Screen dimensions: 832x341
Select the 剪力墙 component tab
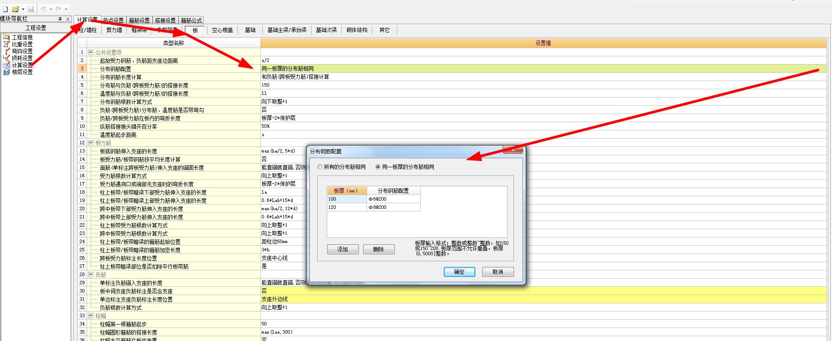coord(114,30)
